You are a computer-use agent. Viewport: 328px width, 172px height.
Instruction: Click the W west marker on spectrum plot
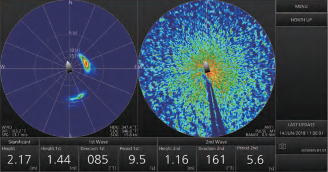(x=3, y=67)
